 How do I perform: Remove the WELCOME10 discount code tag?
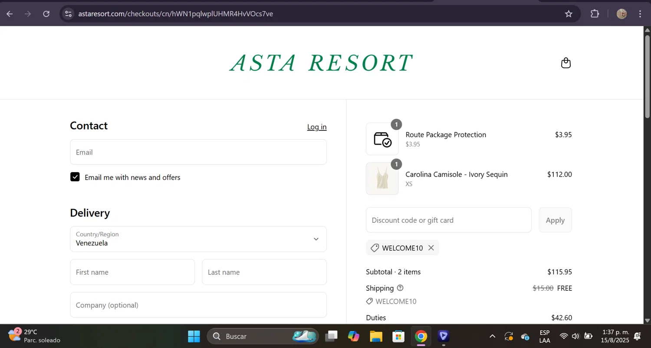431,248
